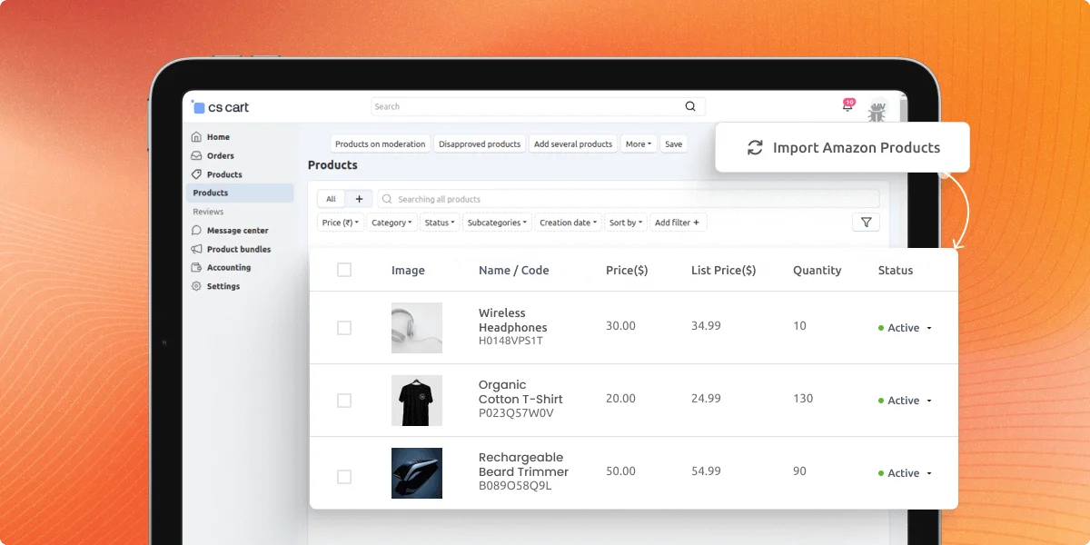The width and height of the screenshot is (1090, 545).
Task: Click the notification bell icon
Action: click(847, 107)
